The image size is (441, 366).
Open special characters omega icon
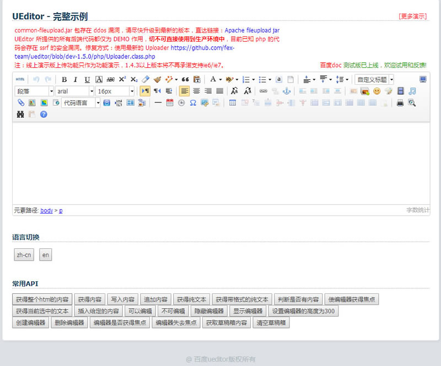tap(193, 102)
